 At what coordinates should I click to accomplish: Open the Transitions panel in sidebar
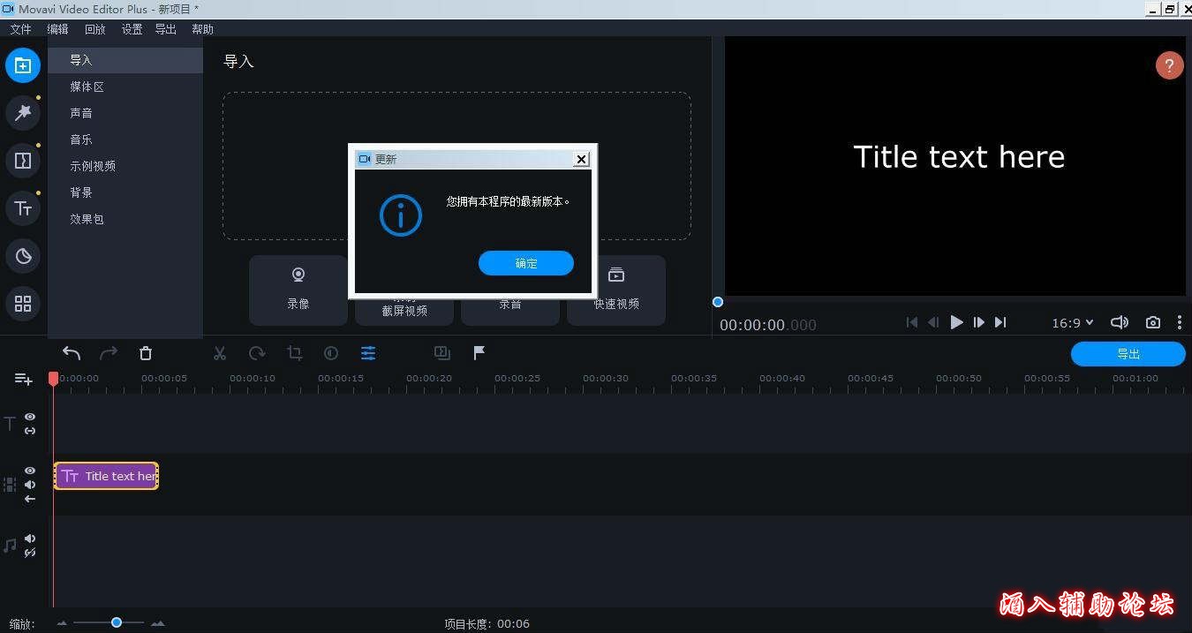(23, 161)
